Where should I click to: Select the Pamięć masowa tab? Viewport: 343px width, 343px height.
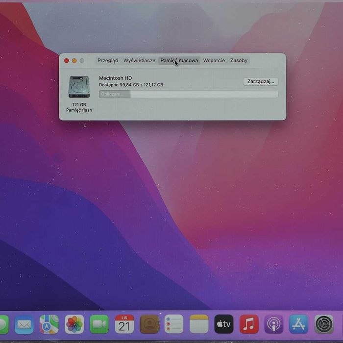[x=179, y=60]
